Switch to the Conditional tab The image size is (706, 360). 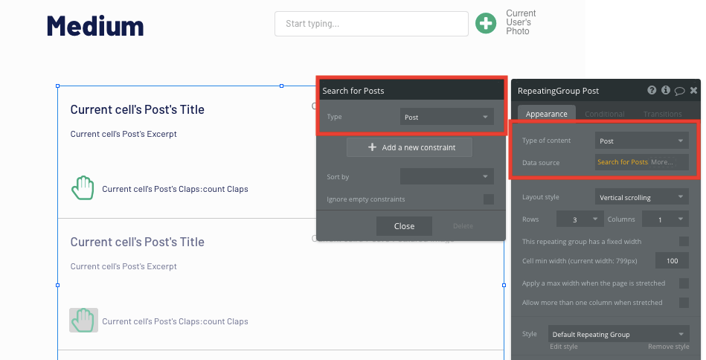coord(604,115)
